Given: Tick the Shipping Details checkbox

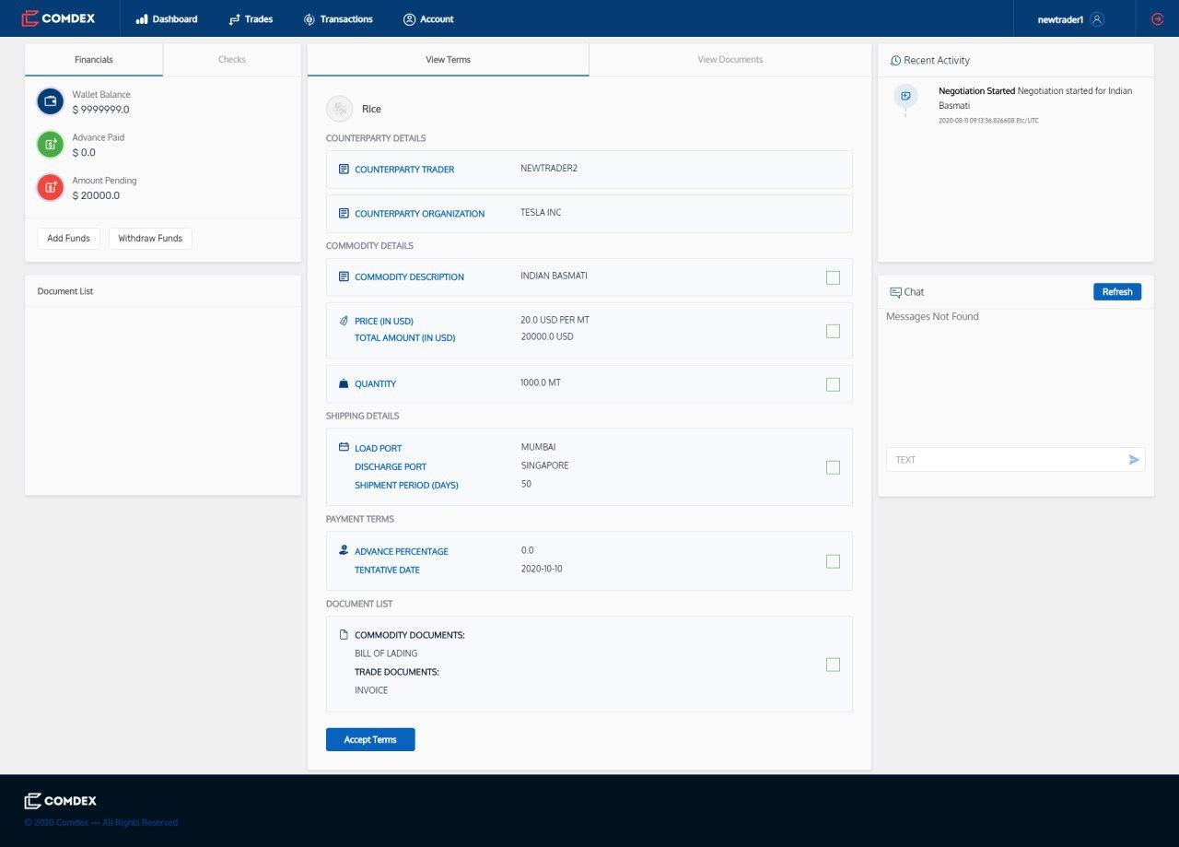Looking at the screenshot, I should point(833,467).
